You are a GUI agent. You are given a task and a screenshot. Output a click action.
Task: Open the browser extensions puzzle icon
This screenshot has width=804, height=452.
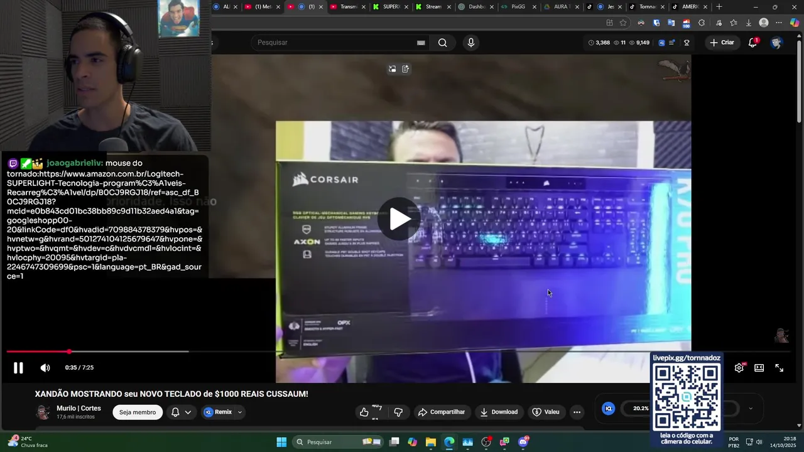pyautogui.click(x=702, y=23)
